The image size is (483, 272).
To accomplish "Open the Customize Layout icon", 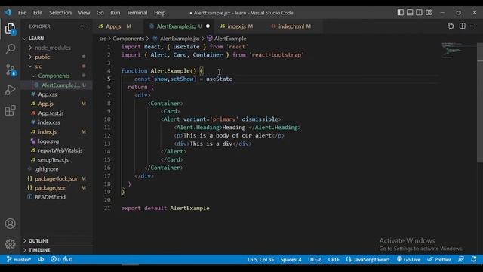I will click(x=429, y=12).
